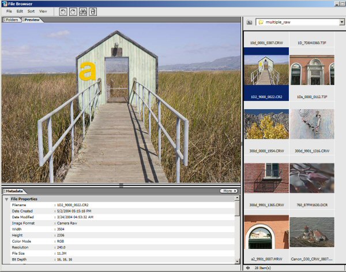The height and width of the screenshot is (272, 346).
Task: Select the a2_9901_0007.MRW arched window thumbnail
Action: click(x=266, y=232)
